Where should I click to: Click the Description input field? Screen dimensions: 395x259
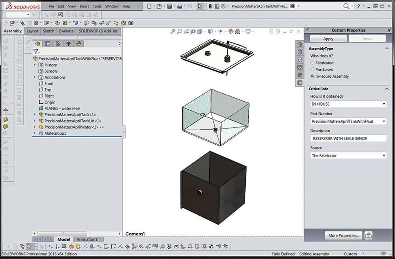click(x=348, y=138)
